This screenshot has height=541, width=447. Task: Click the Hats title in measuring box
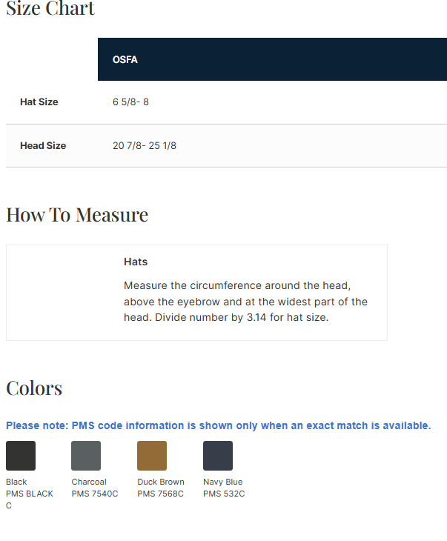[136, 262]
